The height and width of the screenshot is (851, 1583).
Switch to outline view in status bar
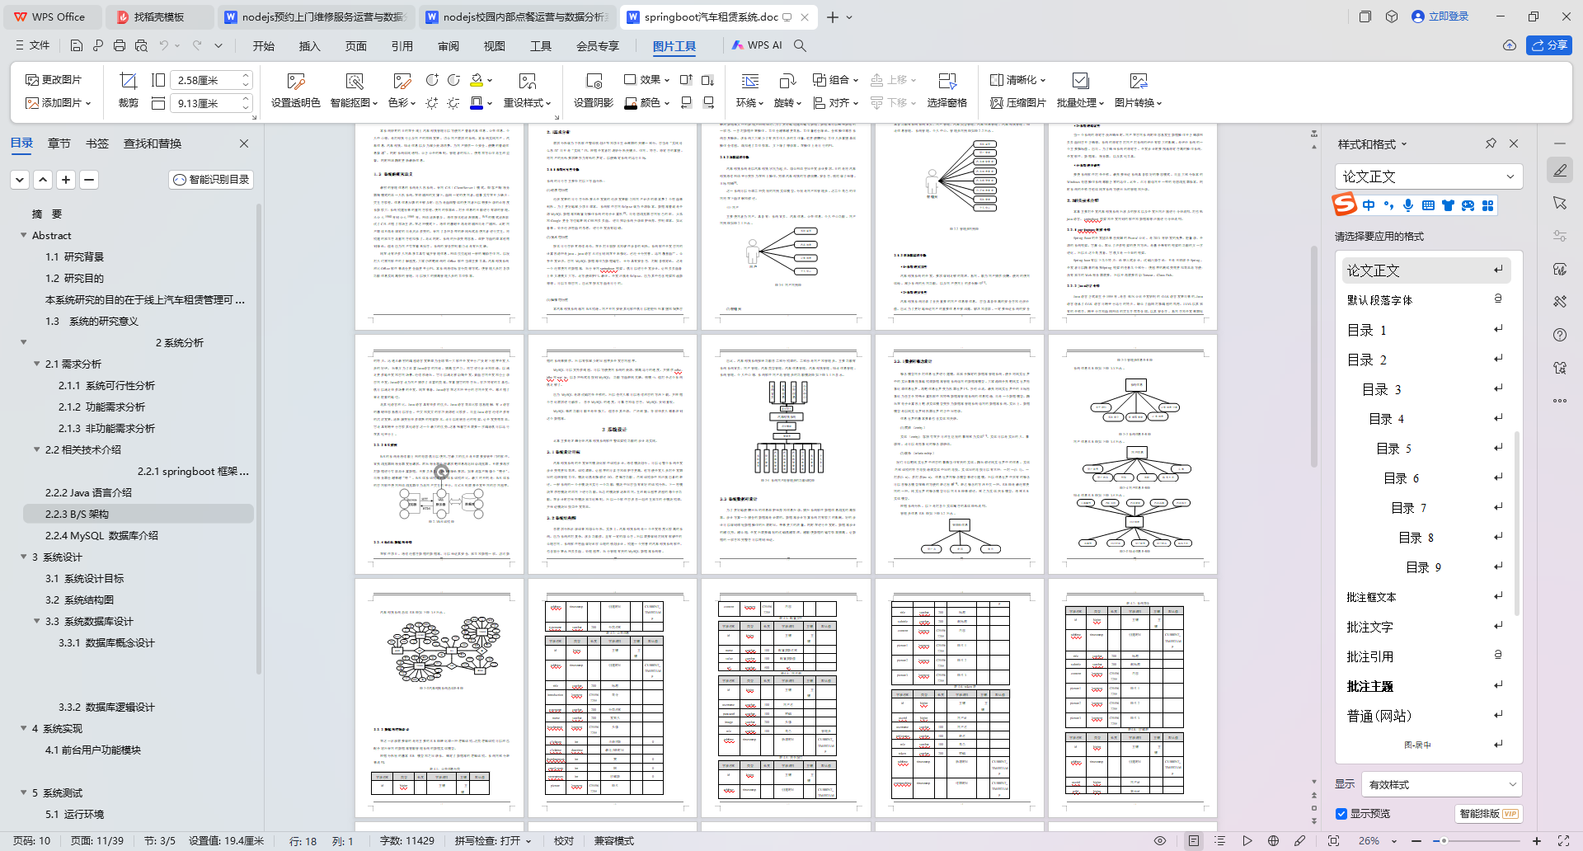1220,841
